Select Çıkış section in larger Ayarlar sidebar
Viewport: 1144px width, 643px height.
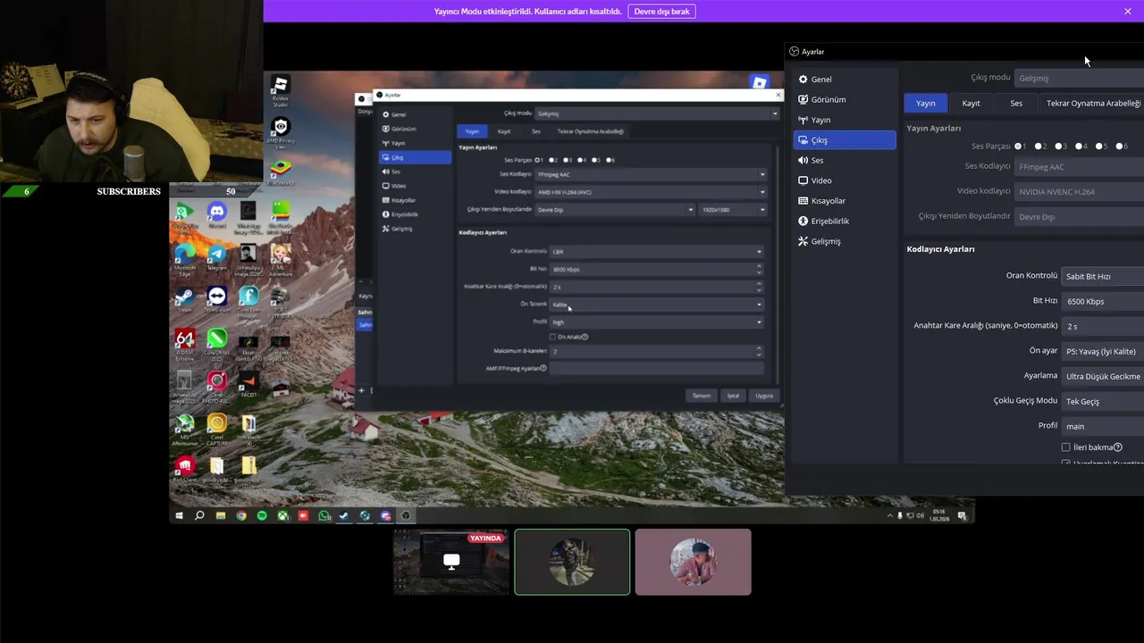click(845, 140)
